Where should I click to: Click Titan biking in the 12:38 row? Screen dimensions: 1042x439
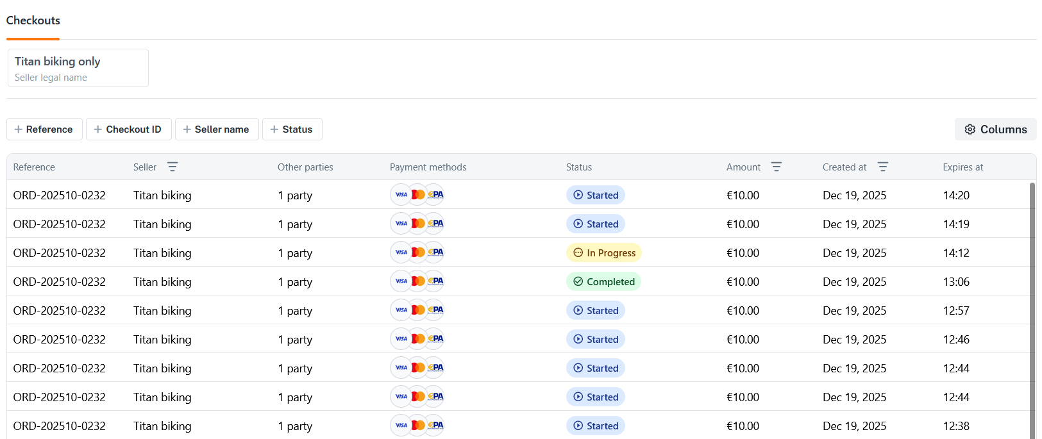tap(162, 426)
